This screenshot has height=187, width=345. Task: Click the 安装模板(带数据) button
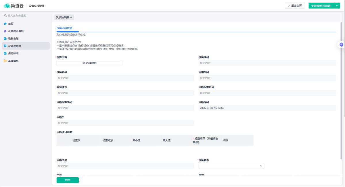(321, 6)
